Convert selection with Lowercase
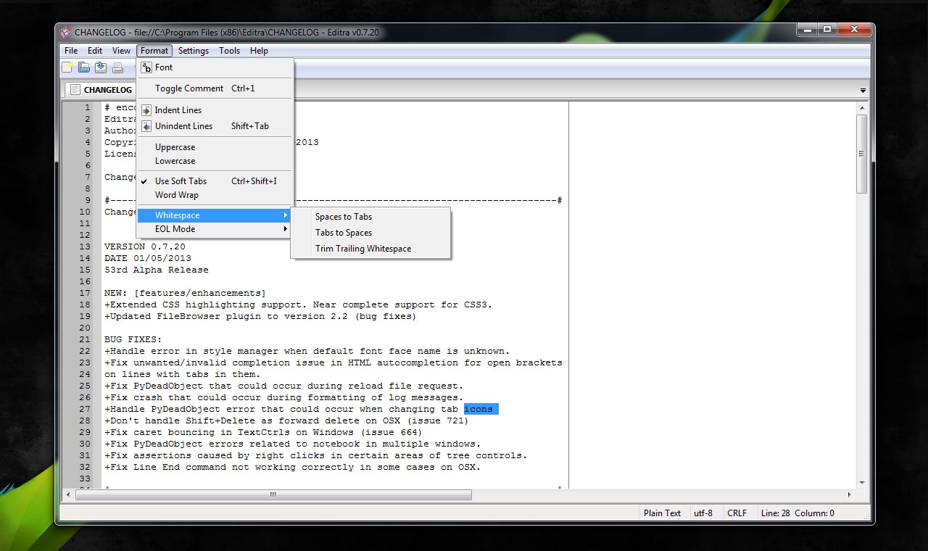928x551 pixels. tap(215, 161)
